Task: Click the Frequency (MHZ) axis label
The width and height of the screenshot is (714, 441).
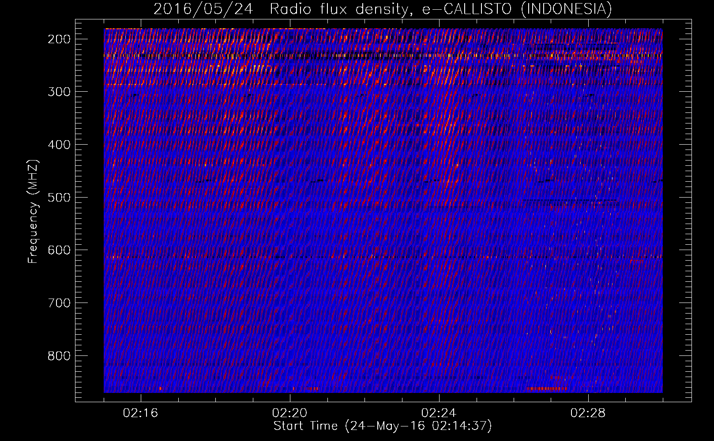Action: click(33, 212)
